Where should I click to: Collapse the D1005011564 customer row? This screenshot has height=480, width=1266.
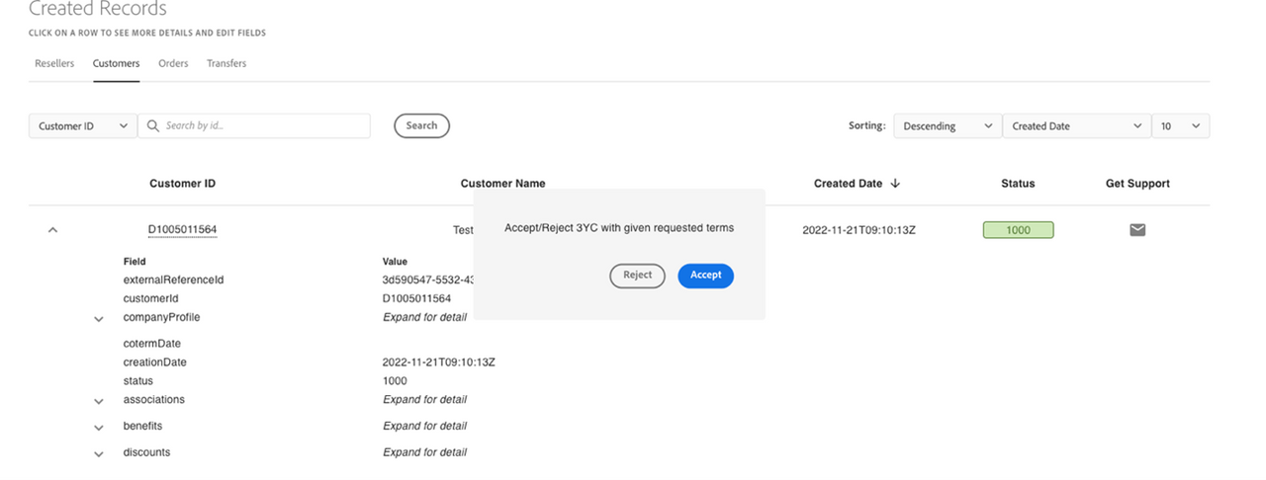tap(53, 230)
